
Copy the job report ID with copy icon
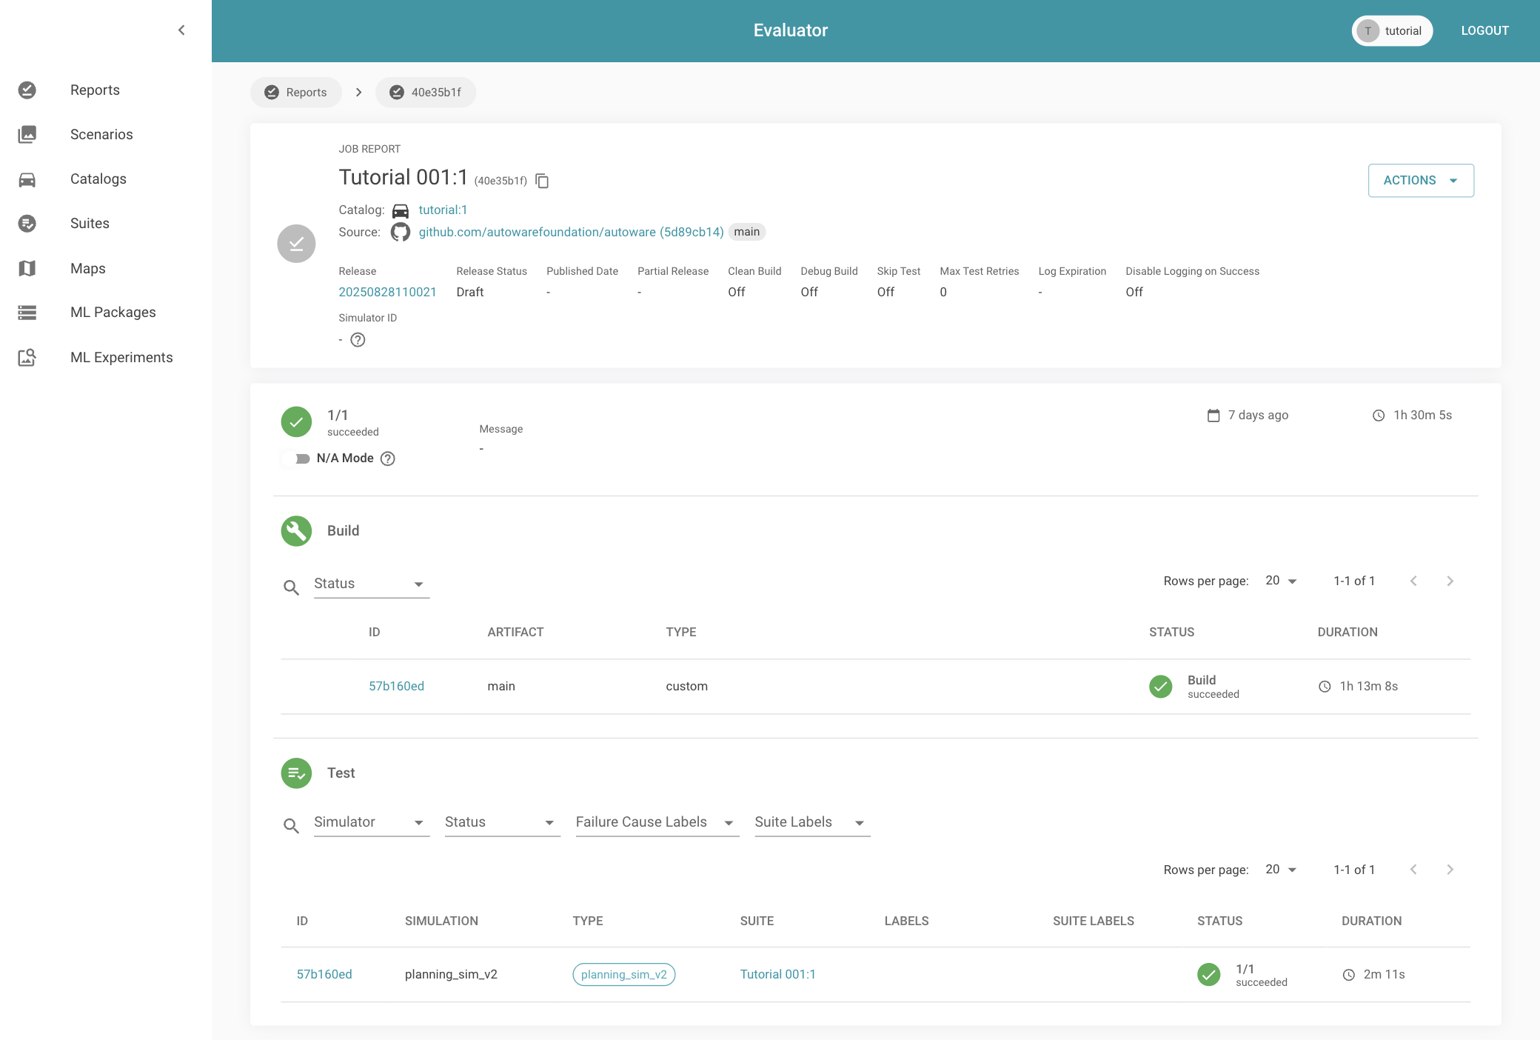[543, 181]
